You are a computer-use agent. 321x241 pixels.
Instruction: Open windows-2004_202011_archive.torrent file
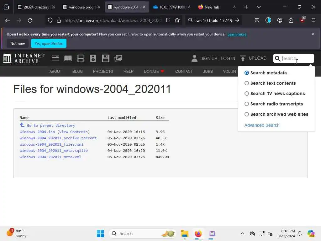58,138
